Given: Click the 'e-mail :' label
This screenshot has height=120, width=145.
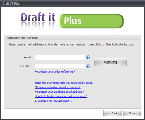Looking at the screenshot, I should pos(28,57).
